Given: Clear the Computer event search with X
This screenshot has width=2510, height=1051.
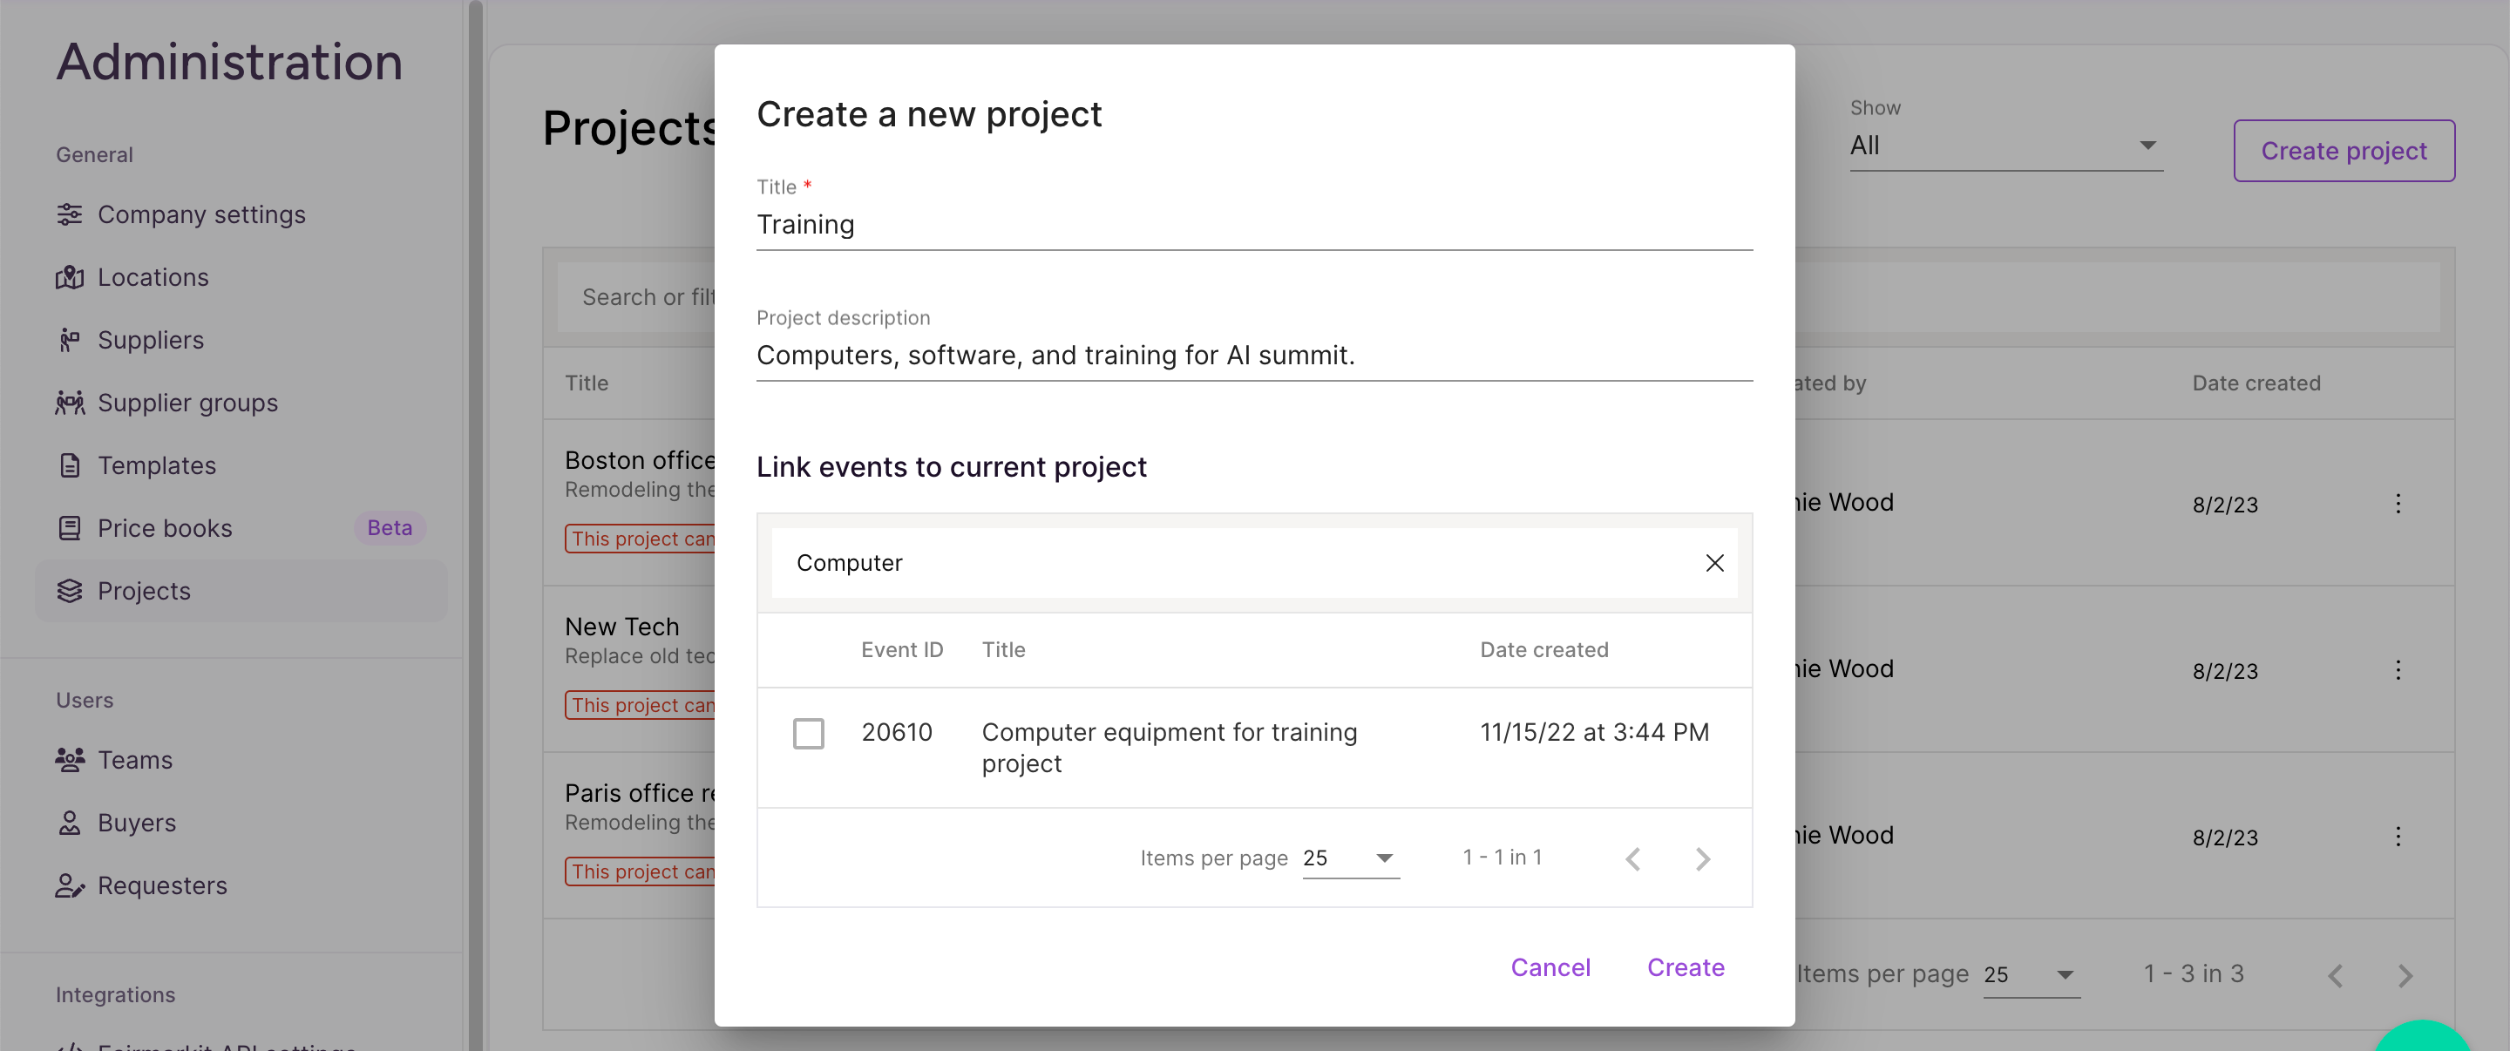Looking at the screenshot, I should pyautogui.click(x=1714, y=563).
